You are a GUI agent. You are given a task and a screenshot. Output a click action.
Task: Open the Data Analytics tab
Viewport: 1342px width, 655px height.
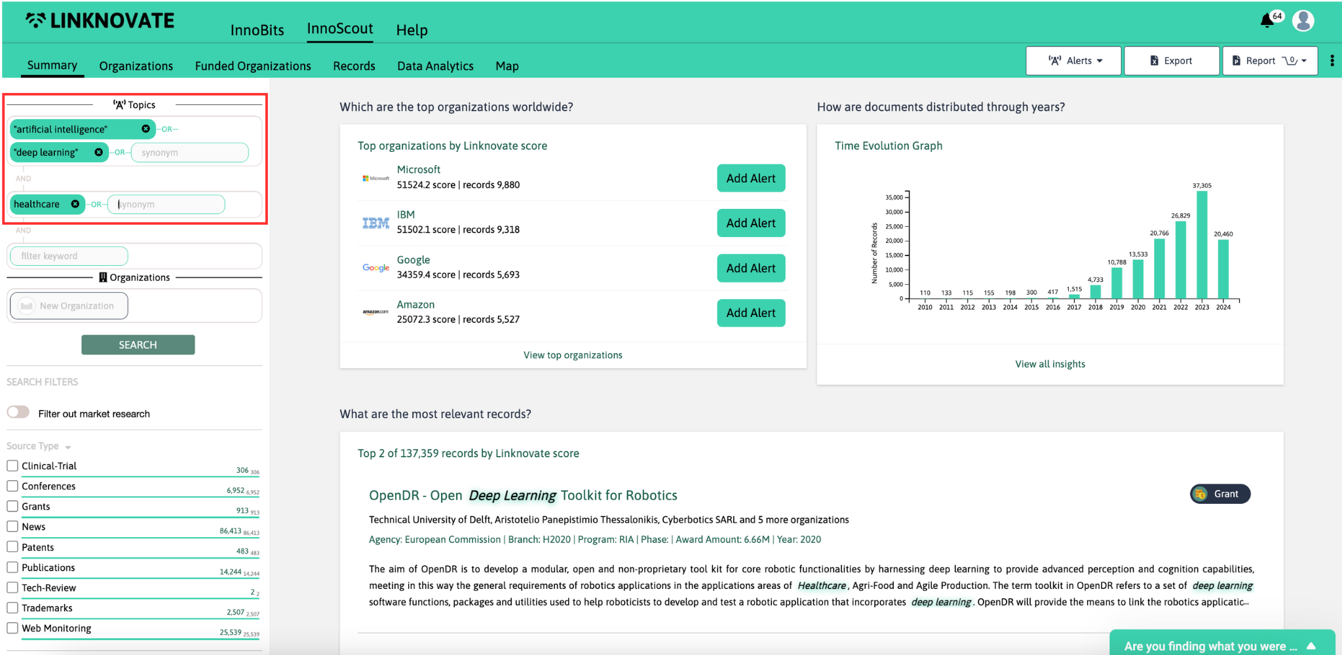click(x=435, y=66)
